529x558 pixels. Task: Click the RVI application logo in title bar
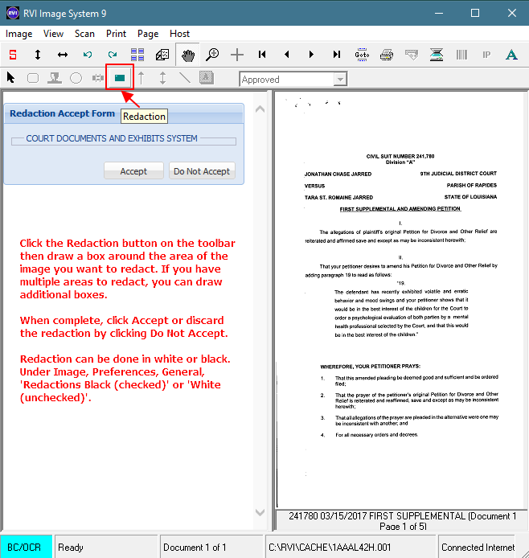pos(13,13)
